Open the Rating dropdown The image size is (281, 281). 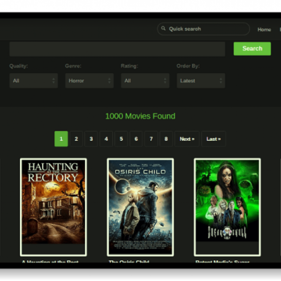pyautogui.click(x=145, y=80)
